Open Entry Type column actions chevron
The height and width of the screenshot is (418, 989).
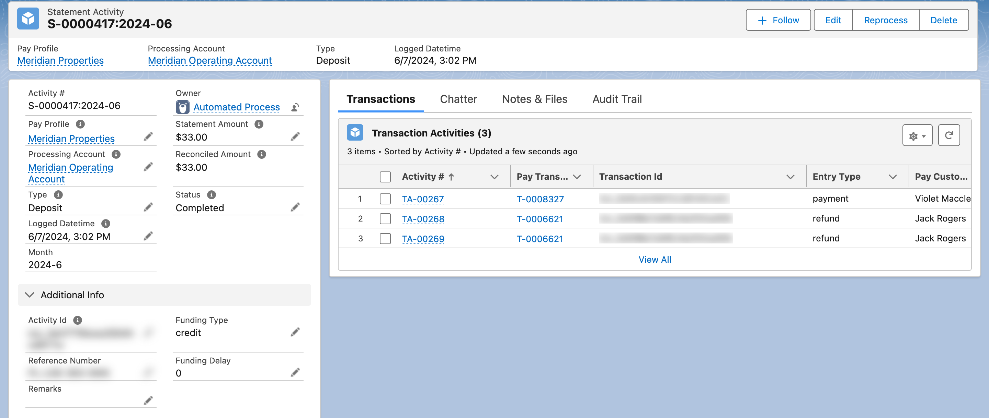coord(893,177)
